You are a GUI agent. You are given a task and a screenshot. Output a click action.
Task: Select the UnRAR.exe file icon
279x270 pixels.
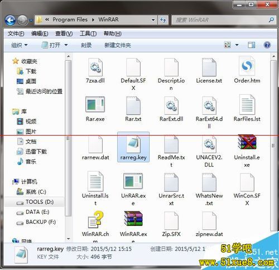coord(133,181)
